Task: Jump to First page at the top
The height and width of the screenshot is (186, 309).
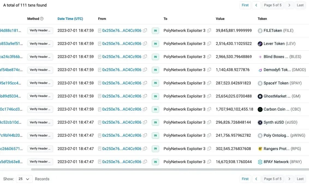Action: [x=245, y=5]
